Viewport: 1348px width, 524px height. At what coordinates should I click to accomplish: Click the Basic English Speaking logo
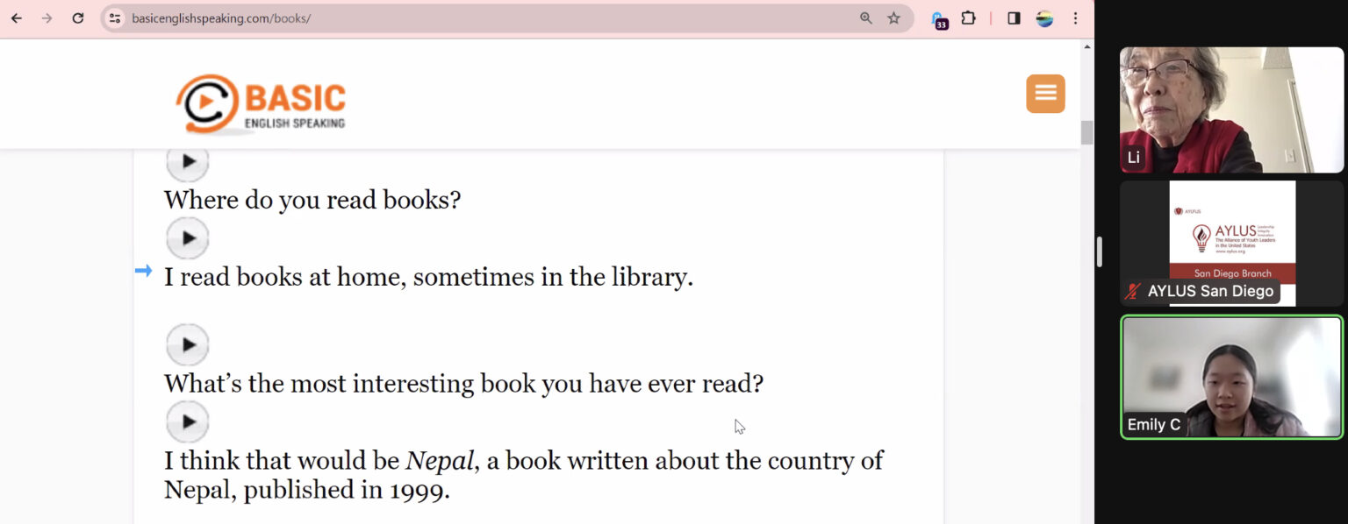coord(261,103)
